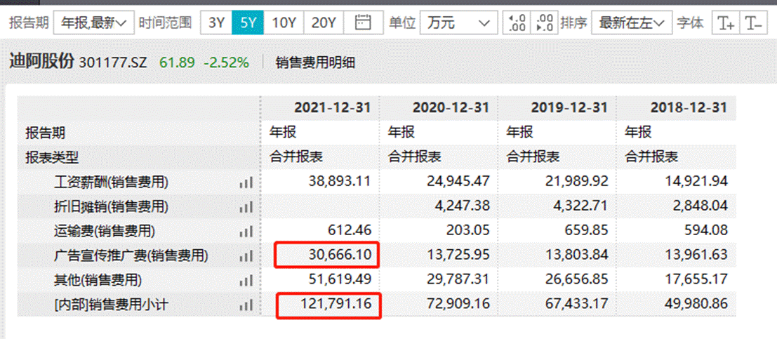This screenshot has width=777, height=339.
Task: Open chart icon for 其他(销售费用) row
Action: coord(246,280)
